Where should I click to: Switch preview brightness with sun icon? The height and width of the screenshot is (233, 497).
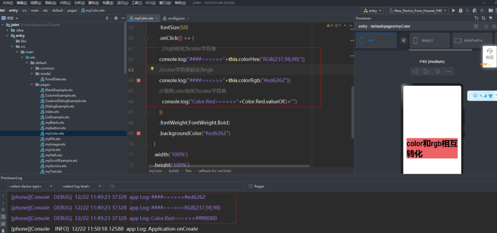[x=437, y=71]
